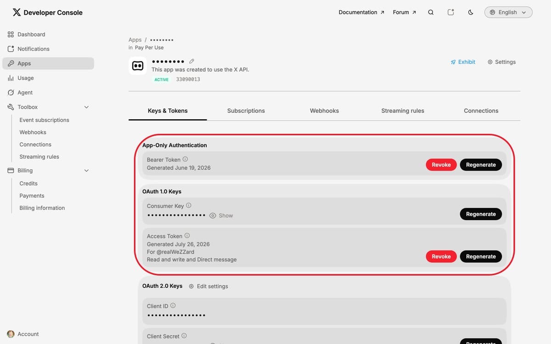This screenshot has height=344, width=551.
Task: Click Client ID info icon
Action: point(173,305)
